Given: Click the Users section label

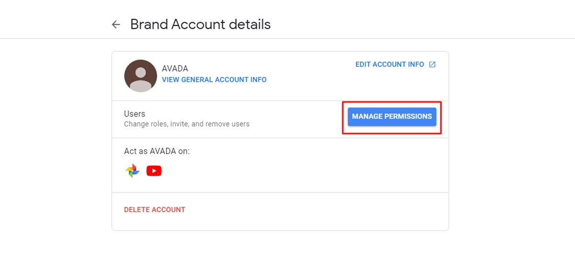Looking at the screenshot, I should coord(135,114).
